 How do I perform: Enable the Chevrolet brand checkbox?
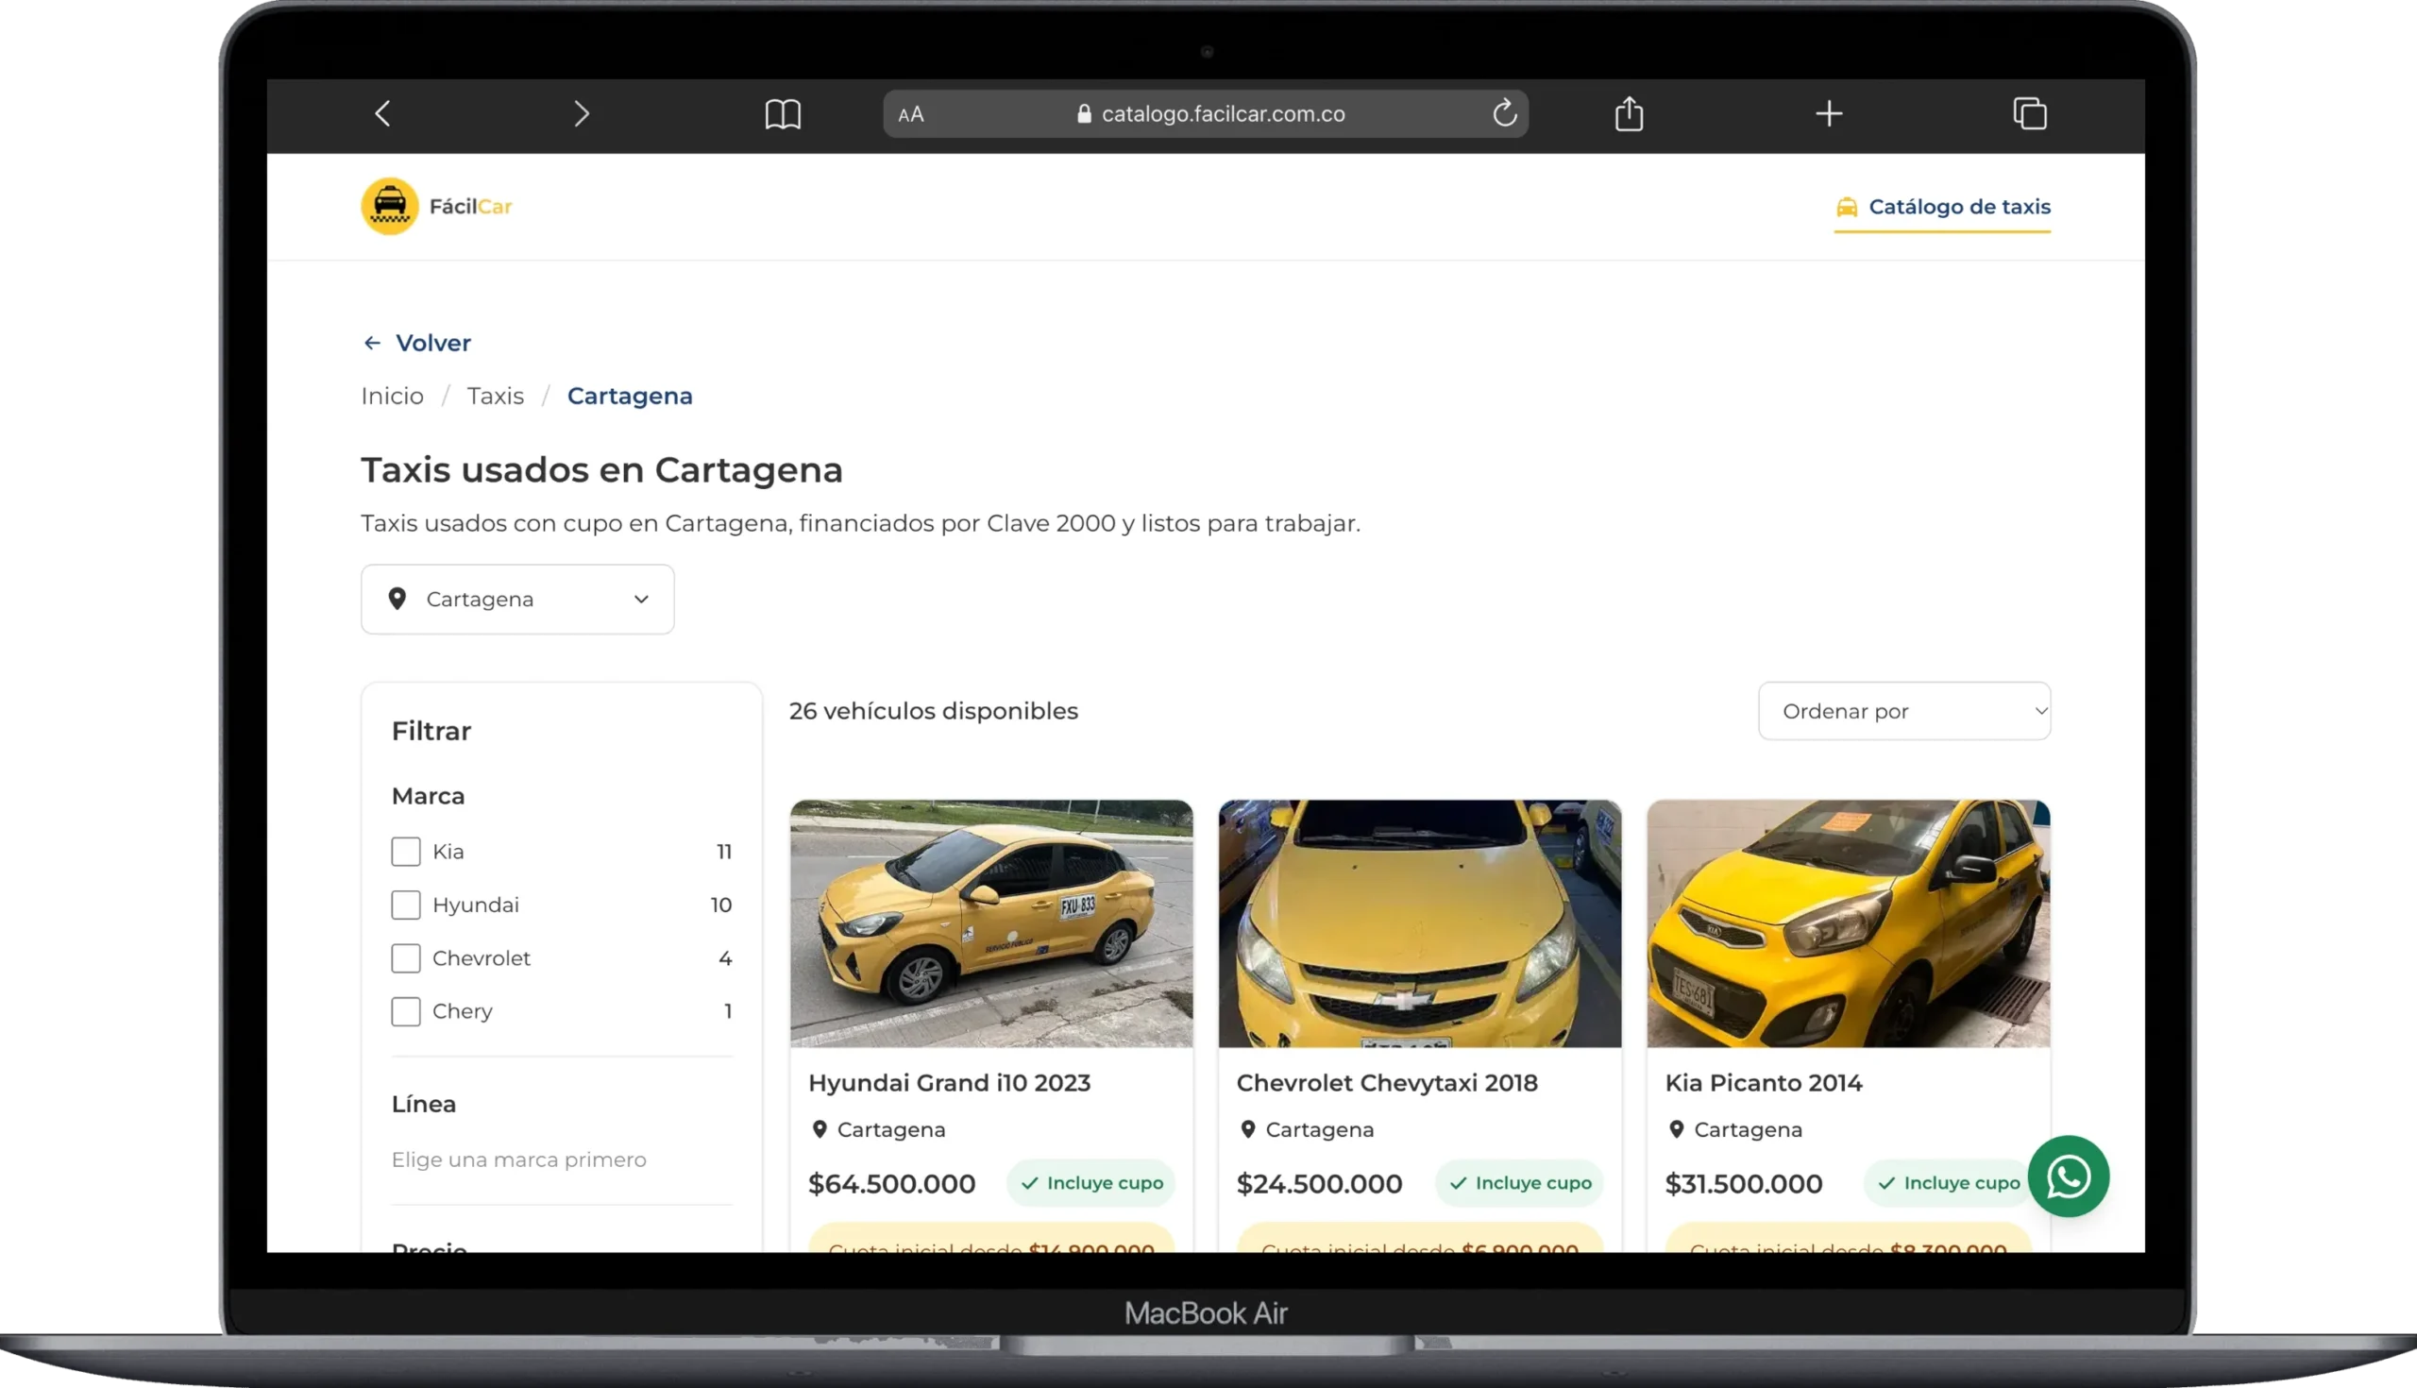tap(406, 958)
